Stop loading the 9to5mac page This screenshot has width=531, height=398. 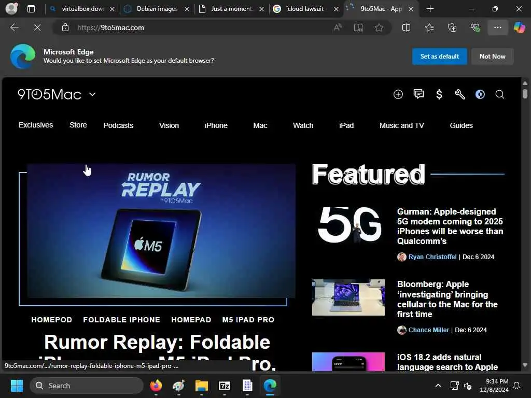pyautogui.click(x=37, y=27)
